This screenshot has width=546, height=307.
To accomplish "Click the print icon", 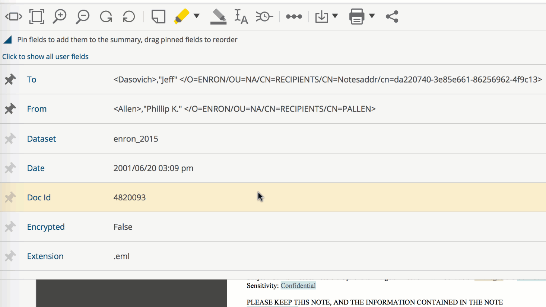I will tap(357, 17).
